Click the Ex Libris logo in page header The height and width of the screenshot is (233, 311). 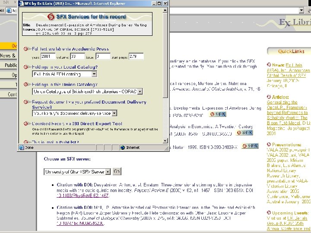coord(295,23)
